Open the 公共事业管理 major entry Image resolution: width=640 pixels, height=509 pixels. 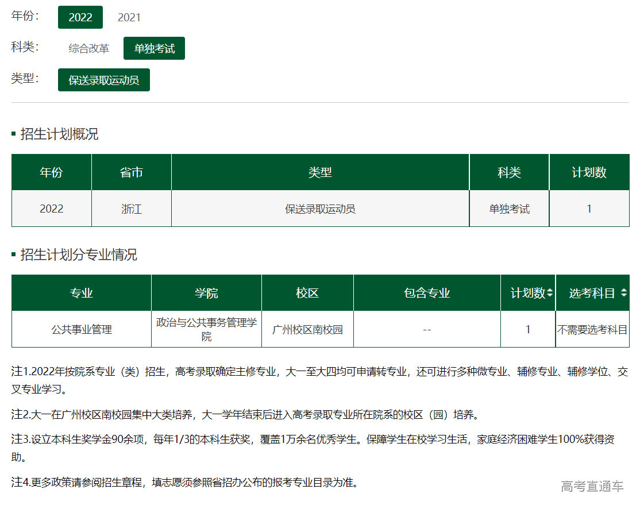pyautogui.click(x=82, y=330)
